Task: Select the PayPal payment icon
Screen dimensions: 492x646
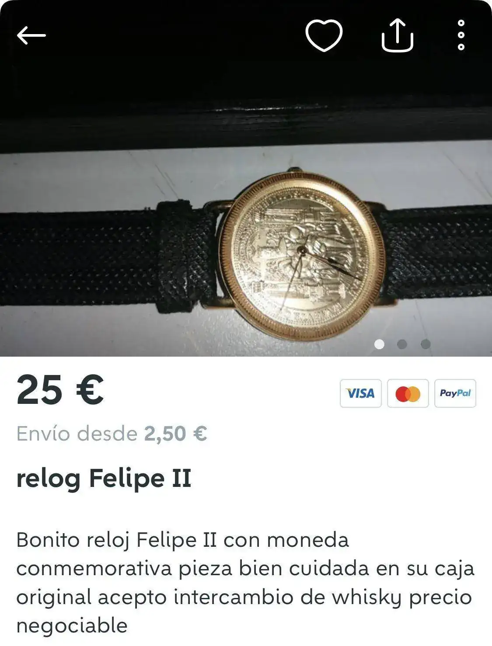Action: pos(455,393)
